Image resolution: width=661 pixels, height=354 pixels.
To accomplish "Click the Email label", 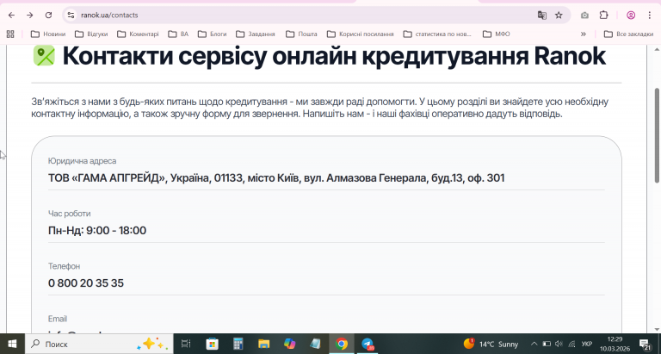I will click(x=58, y=319).
